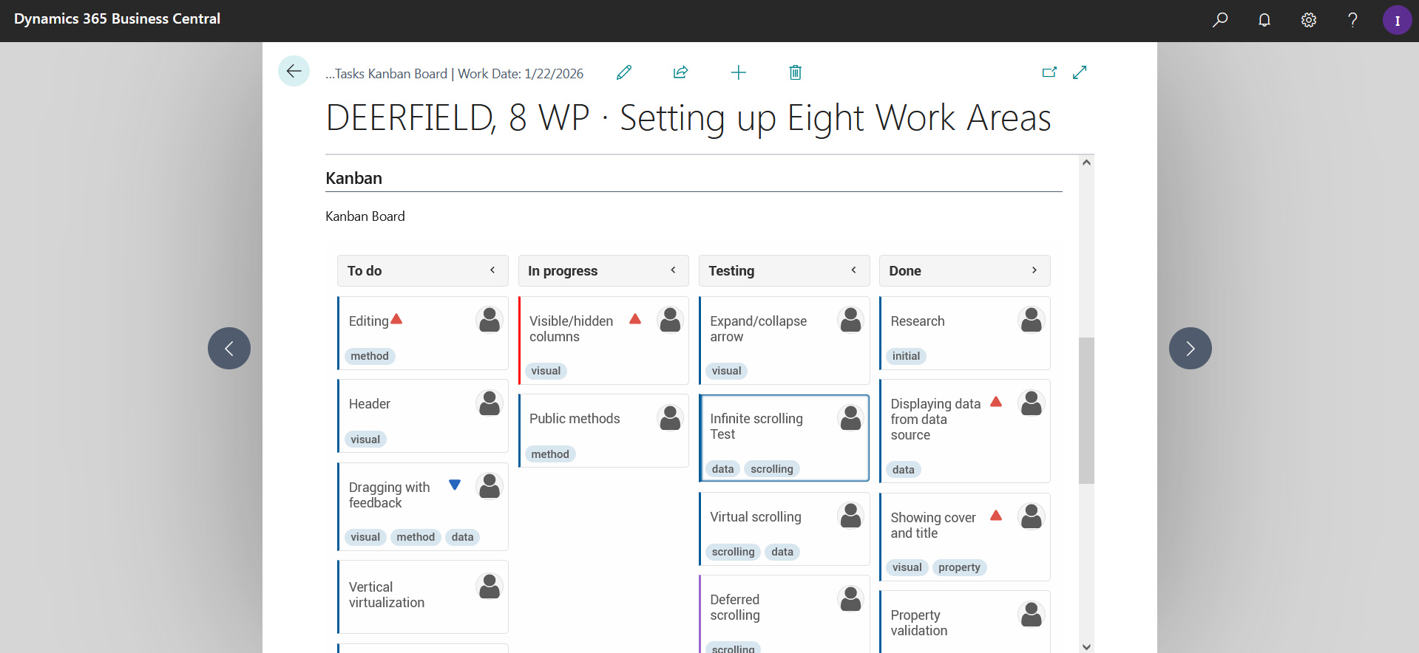Click 'data' tag on Dragging with feedback card

[463, 537]
